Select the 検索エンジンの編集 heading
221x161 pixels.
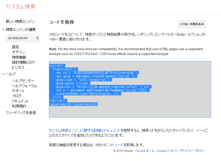pos(21,30)
